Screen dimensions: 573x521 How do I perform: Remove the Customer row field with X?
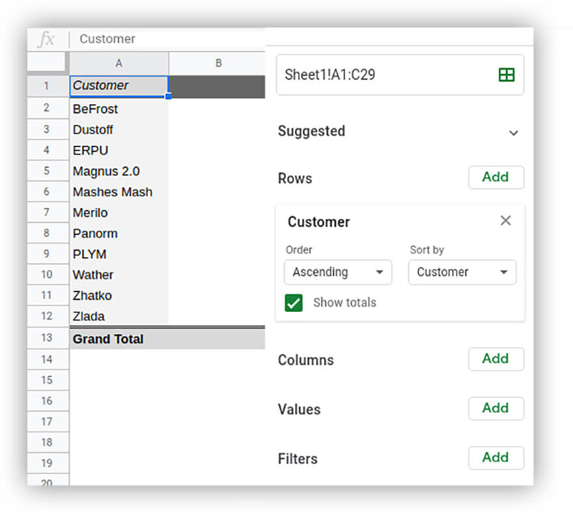(505, 221)
